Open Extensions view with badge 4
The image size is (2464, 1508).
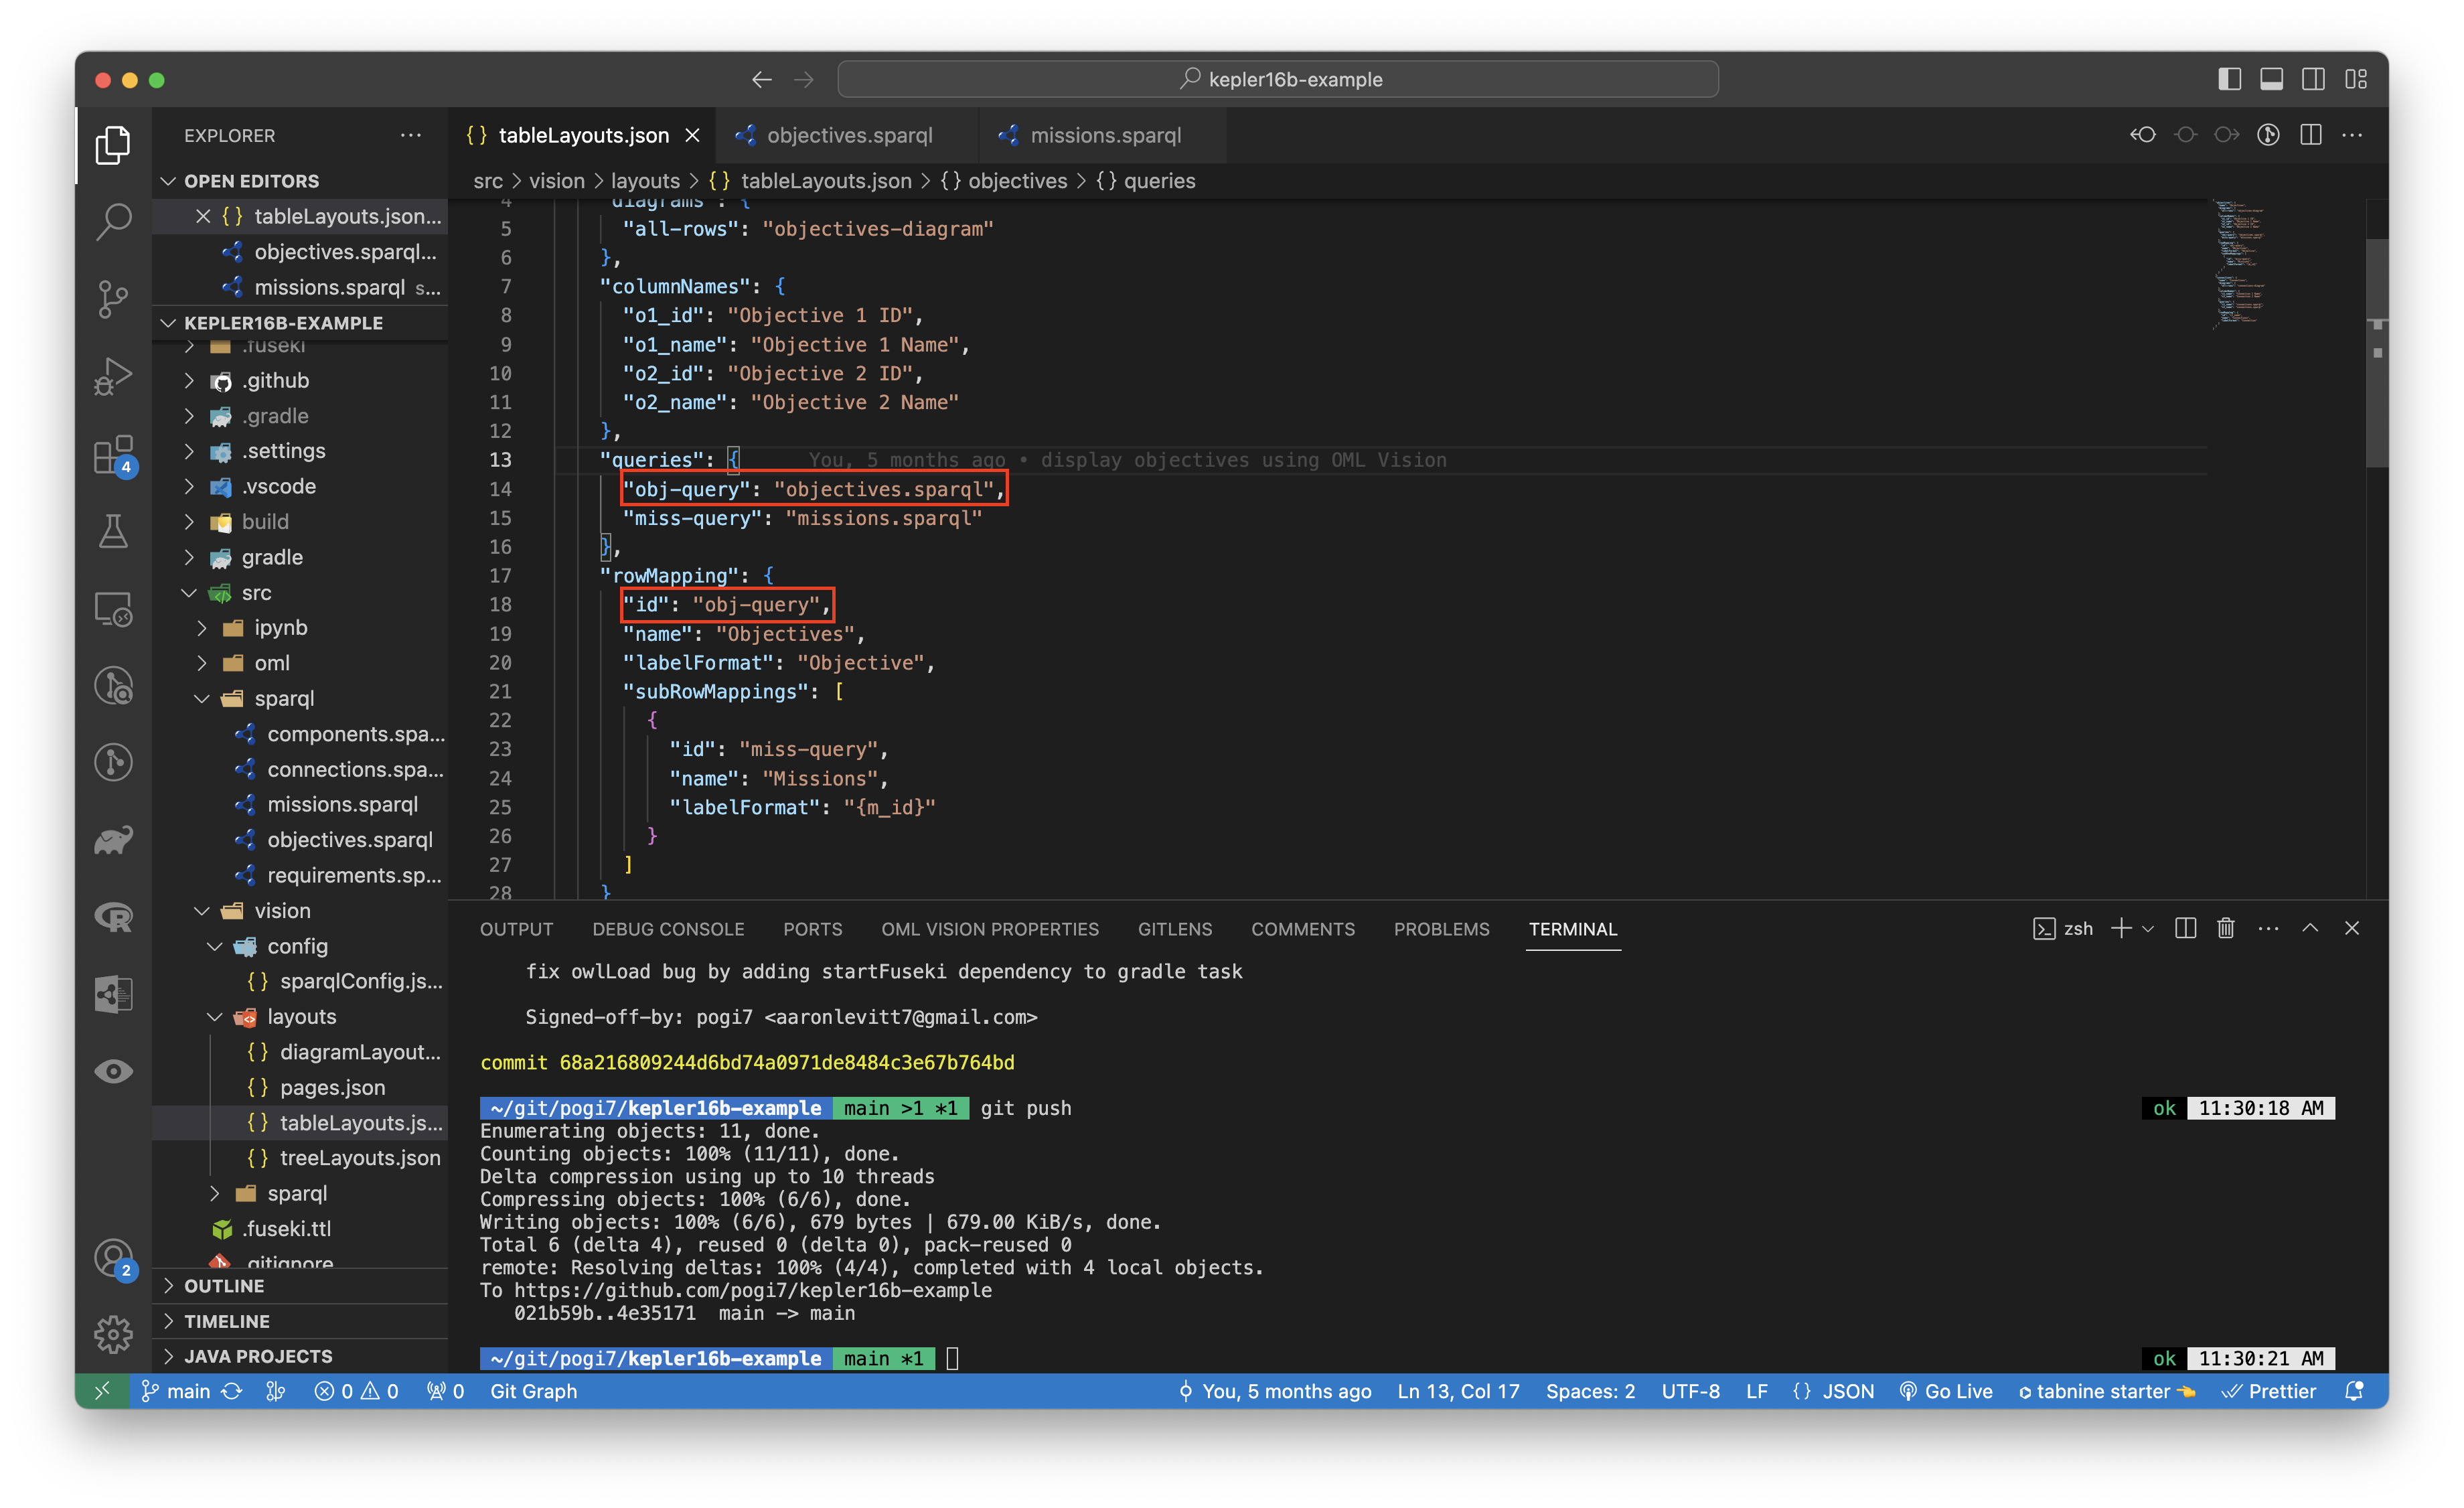pyautogui.click(x=113, y=455)
